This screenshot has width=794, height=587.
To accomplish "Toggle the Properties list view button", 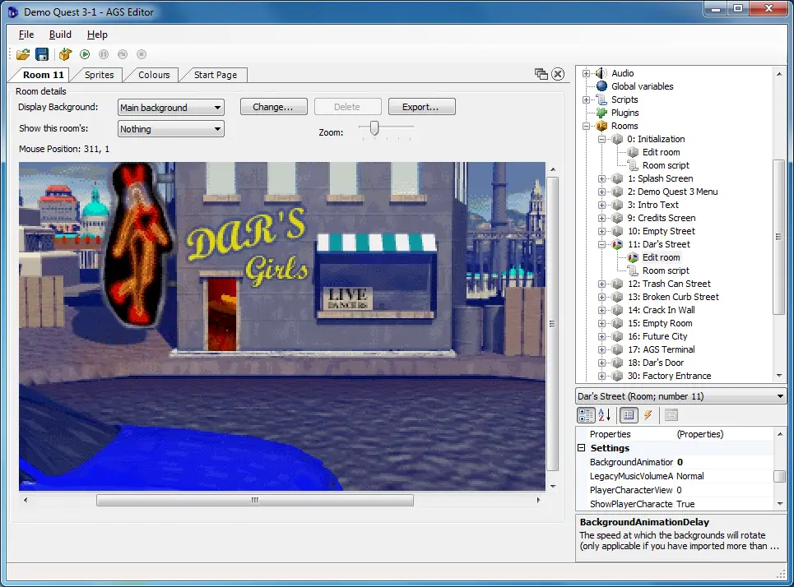I will [629, 415].
